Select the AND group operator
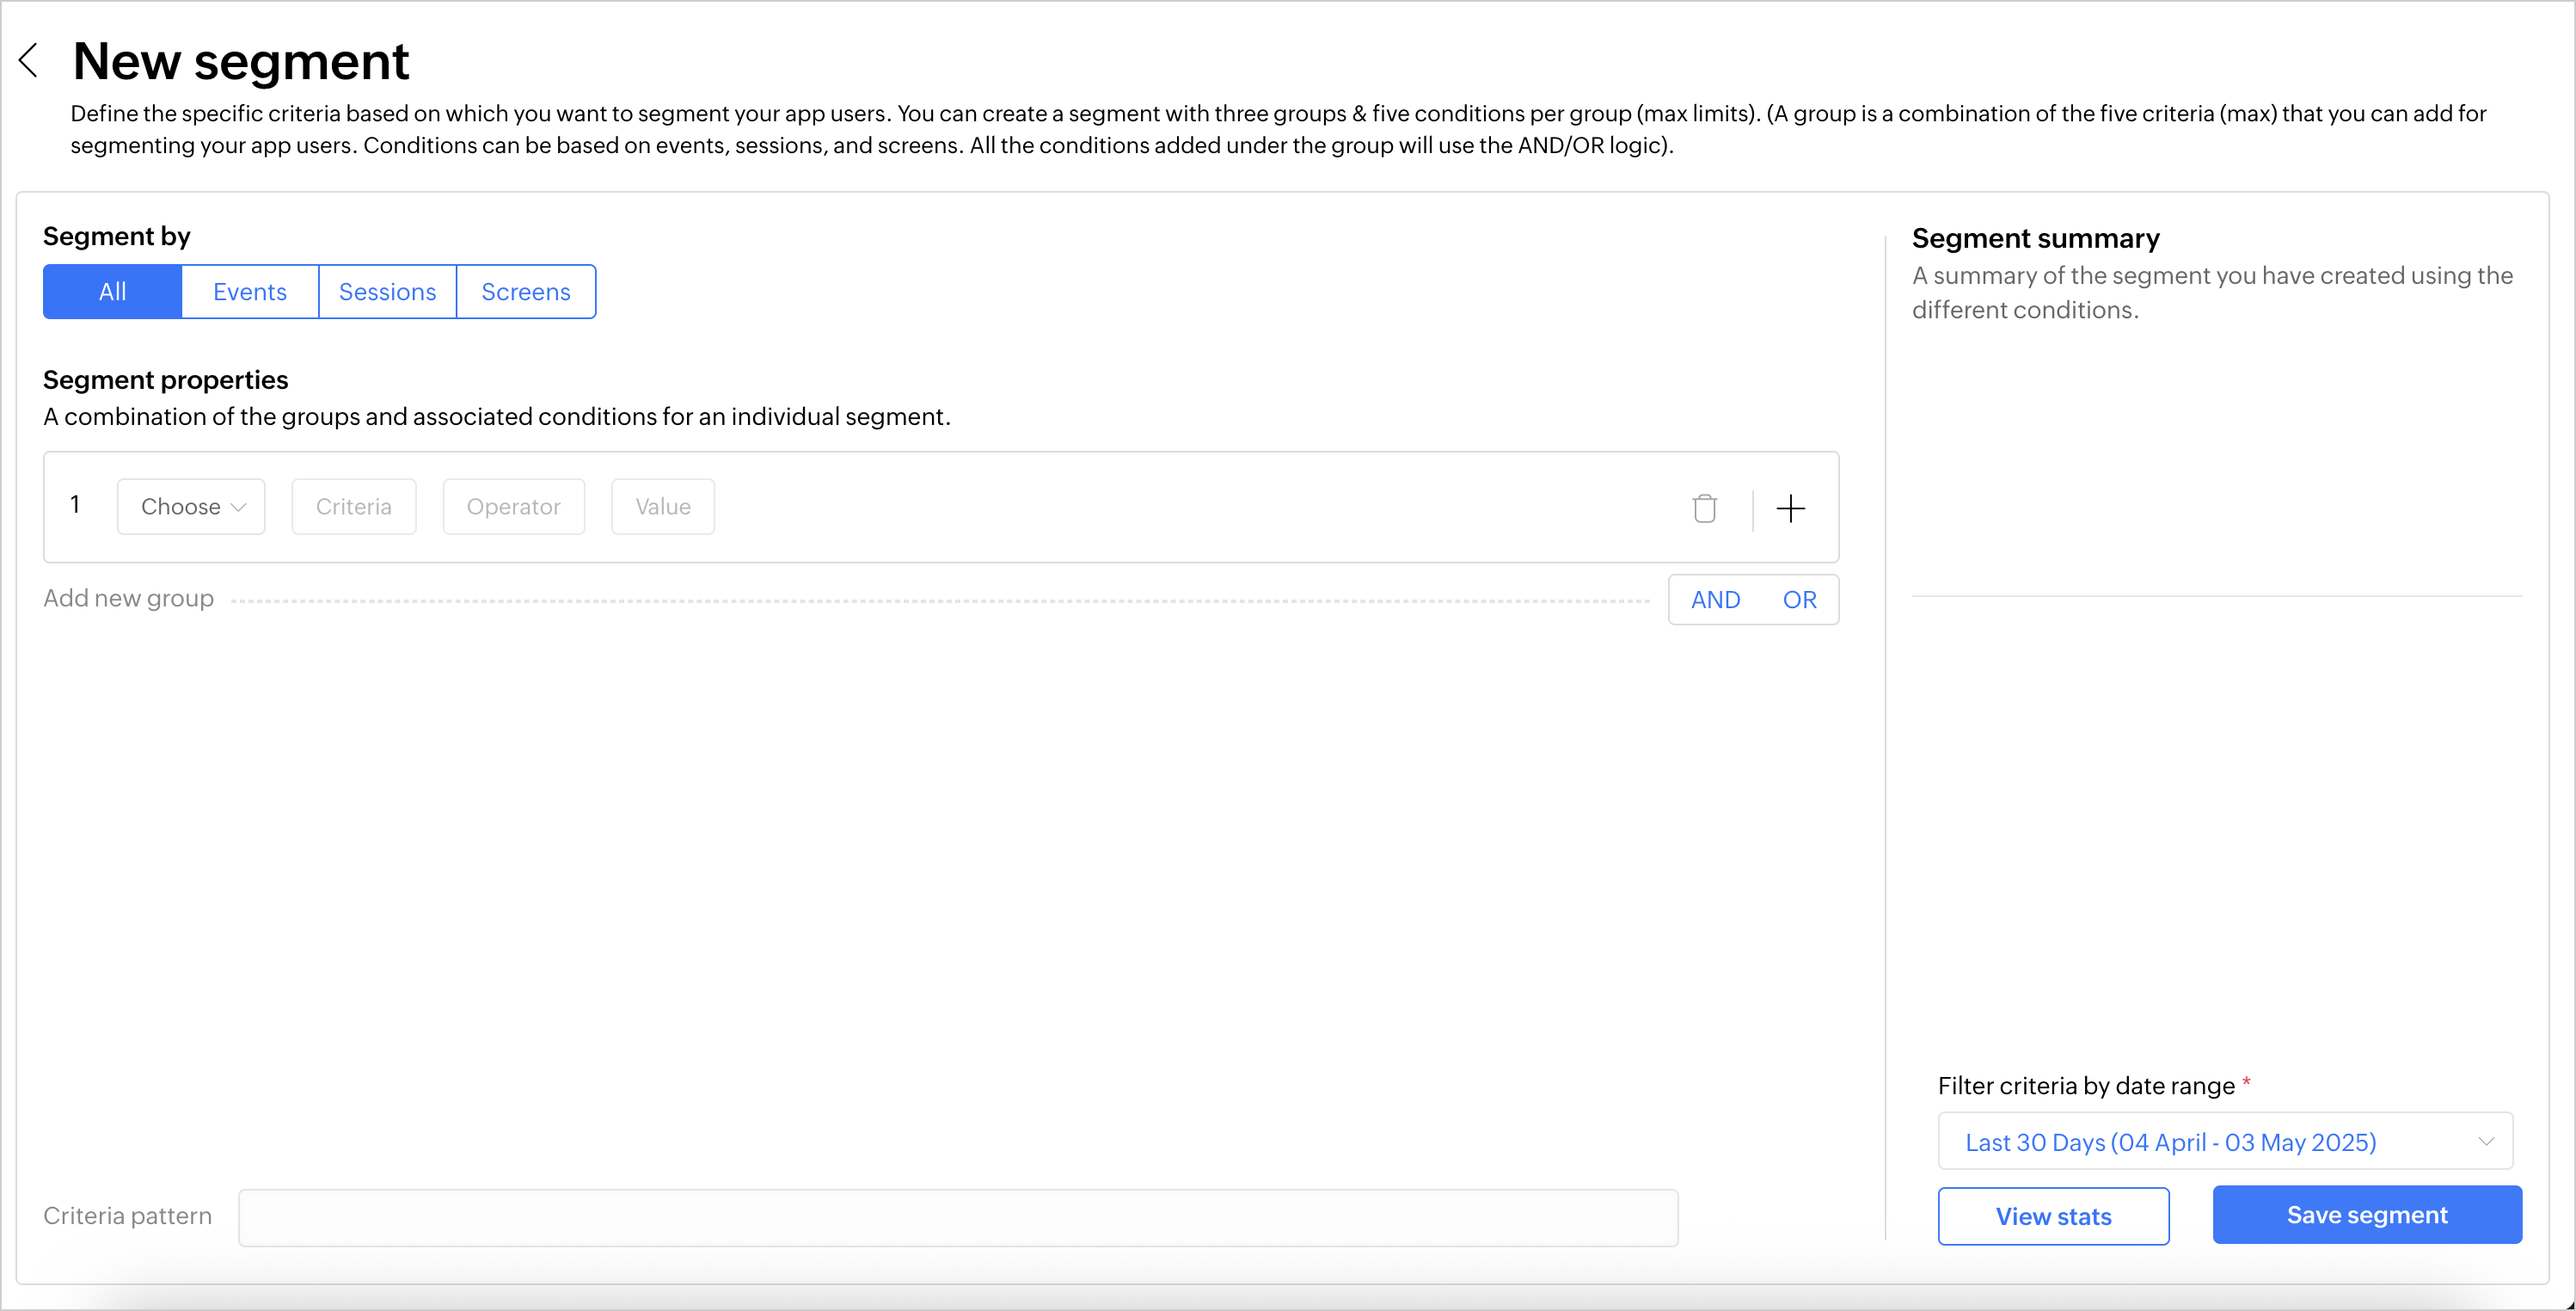This screenshot has width=2576, height=1311. click(1715, 600)
